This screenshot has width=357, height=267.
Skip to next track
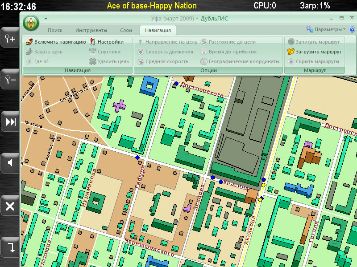[10, 121]
